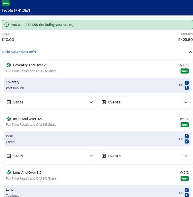Image resolution: width=193 pixels, height=197 pixels.
Task: Click the Won badge in the blue header
Action: 6,3
